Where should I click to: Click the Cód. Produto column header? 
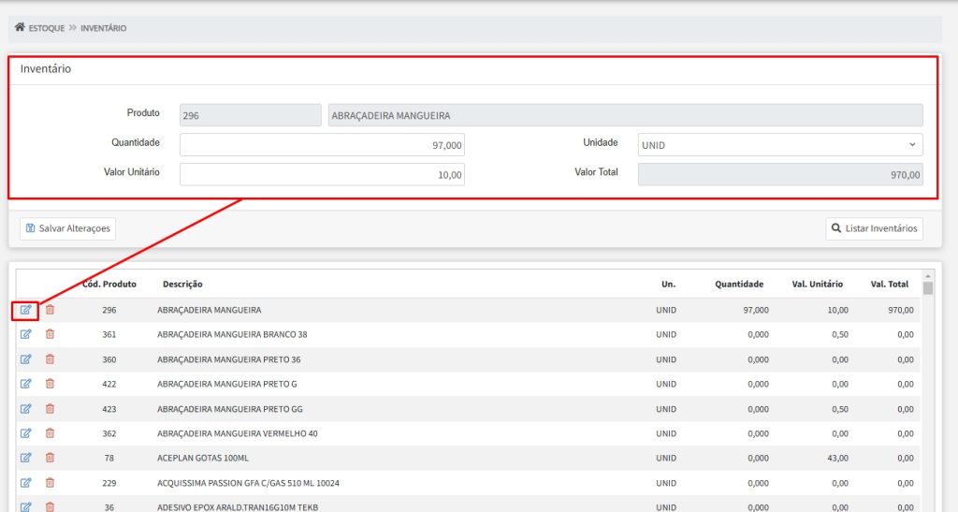coord(109,285)
